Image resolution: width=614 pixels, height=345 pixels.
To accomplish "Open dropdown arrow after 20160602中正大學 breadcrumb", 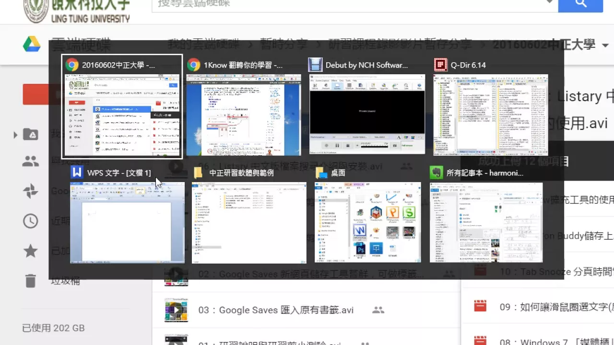I will click(x=605, y=46).
